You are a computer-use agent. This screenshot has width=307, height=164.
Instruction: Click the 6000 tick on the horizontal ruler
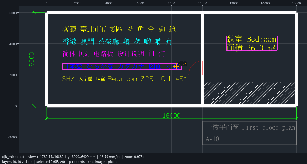coord(140,3)
